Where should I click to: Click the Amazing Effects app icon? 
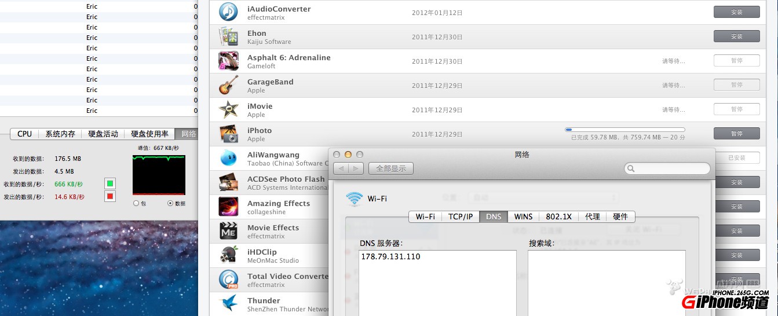tap(228, 207)
